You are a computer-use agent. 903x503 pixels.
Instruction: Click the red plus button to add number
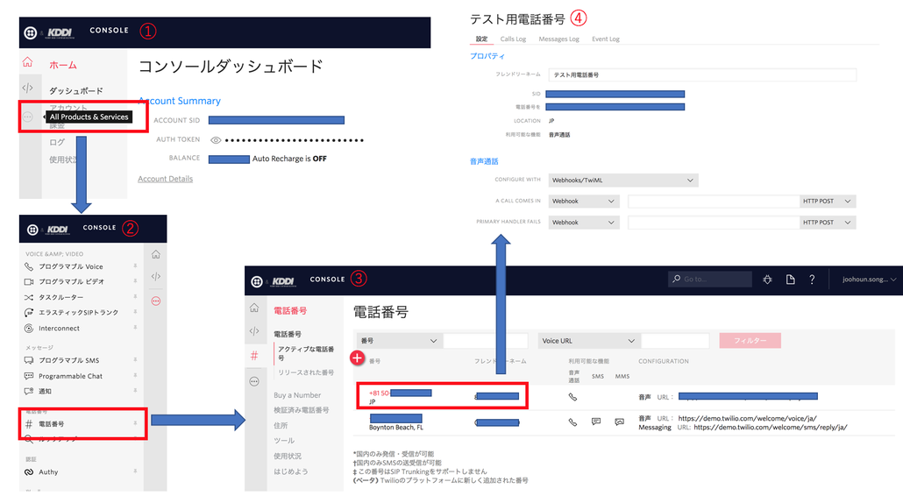click(x=358, y=358)
